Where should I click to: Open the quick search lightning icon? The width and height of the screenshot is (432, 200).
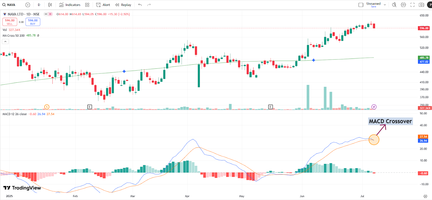tap(394, 5)
